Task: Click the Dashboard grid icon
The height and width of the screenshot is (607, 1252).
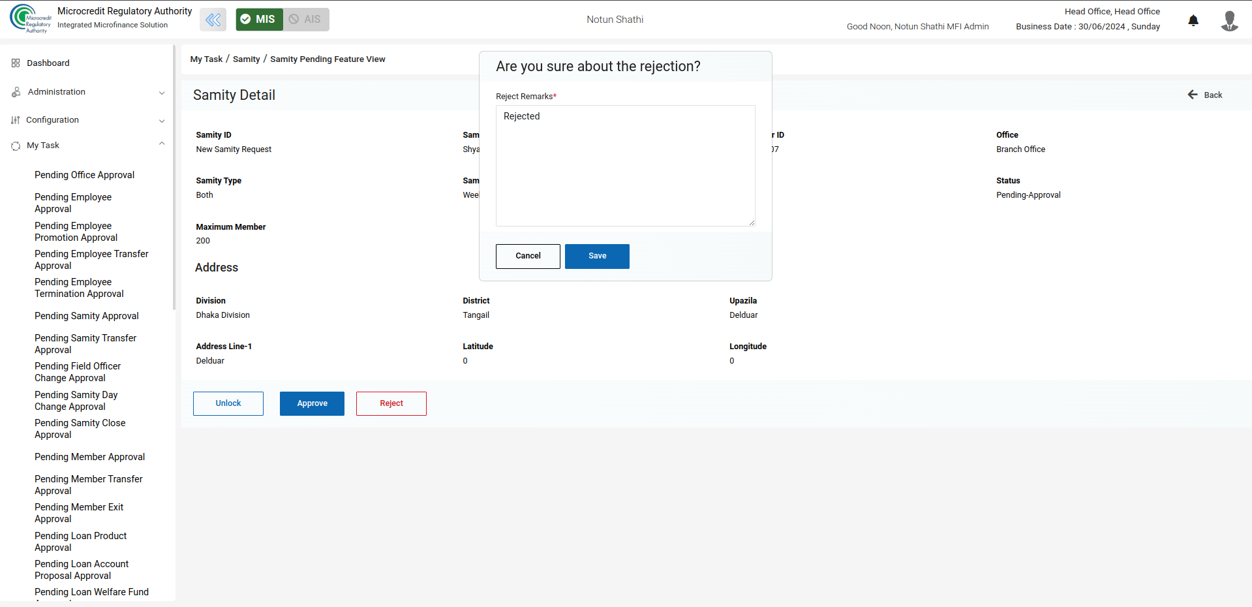Action: coord(16,63)
